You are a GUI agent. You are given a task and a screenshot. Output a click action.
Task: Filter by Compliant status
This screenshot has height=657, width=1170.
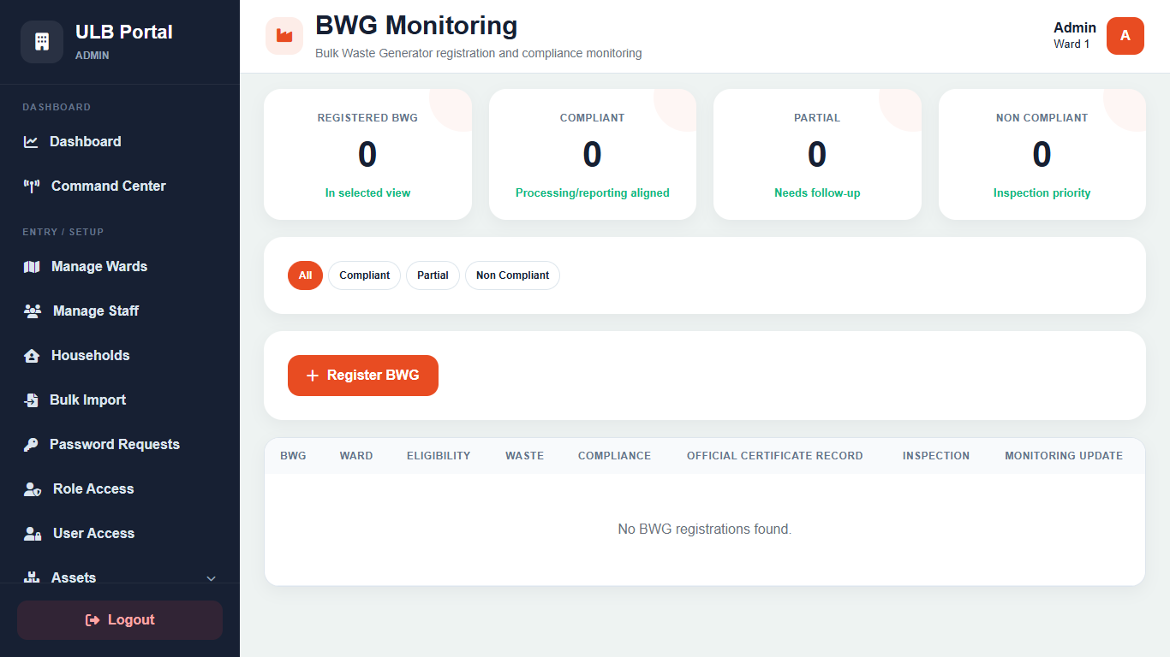(364, 275)
